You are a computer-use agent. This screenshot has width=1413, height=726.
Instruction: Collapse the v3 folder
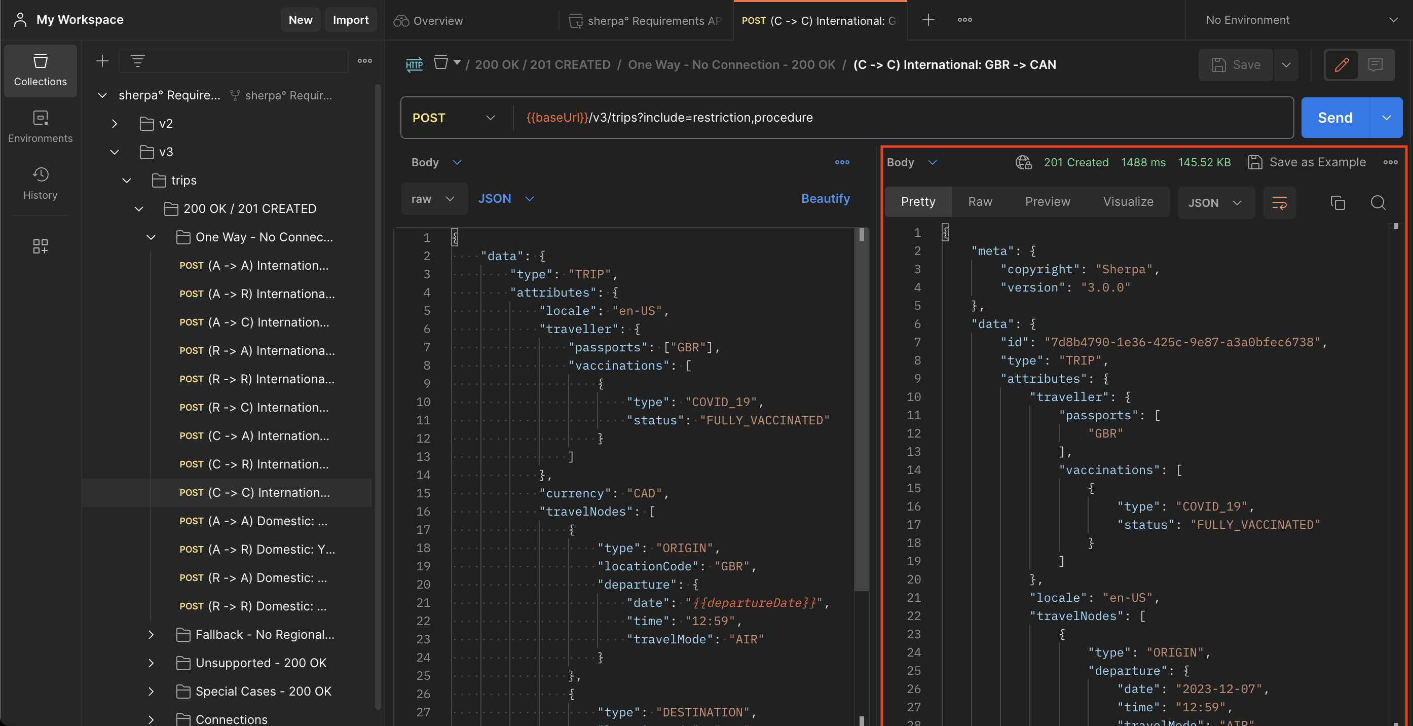pyautogui.click(x=115, y=152)
